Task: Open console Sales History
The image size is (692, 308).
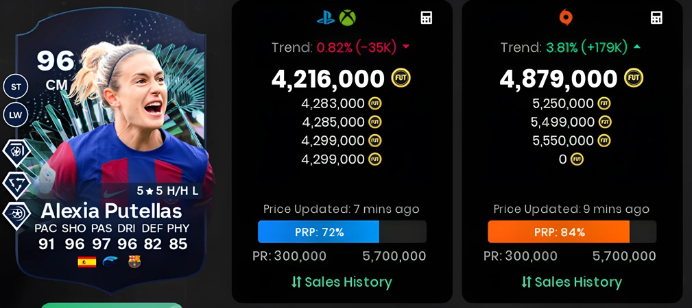Action: pos(342,282)
